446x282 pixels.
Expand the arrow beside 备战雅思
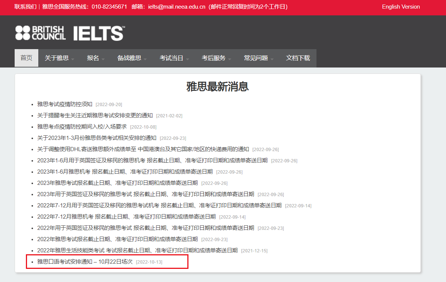tap(145, 59)
